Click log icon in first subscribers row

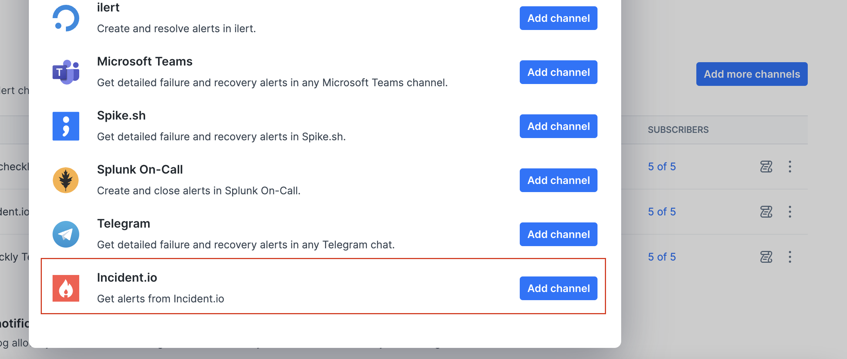coord(766,167)
